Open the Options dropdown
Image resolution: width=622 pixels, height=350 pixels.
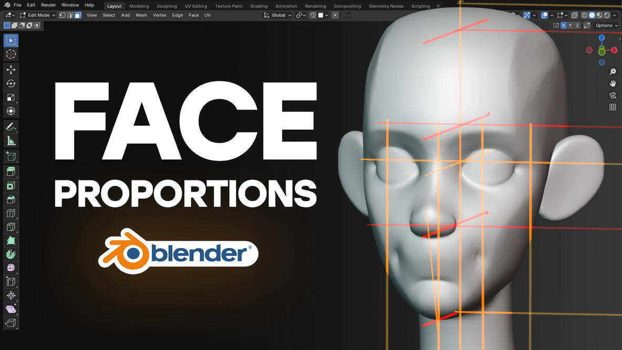[x=604, y=25]
